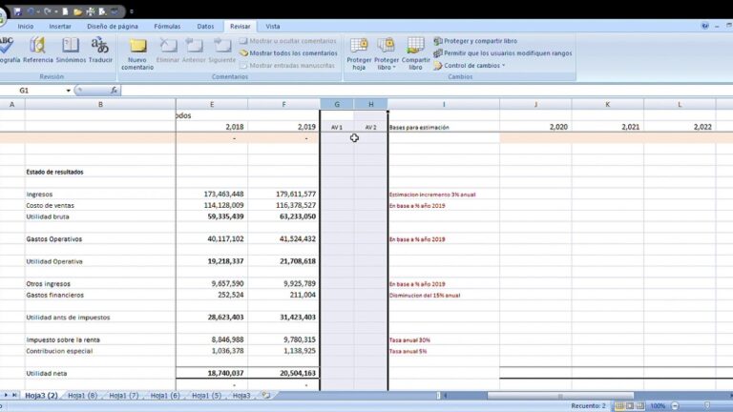This screenshot has width=733, height=412.
Task: Go to the Anterior comment
Action: (x=194, y=50)
